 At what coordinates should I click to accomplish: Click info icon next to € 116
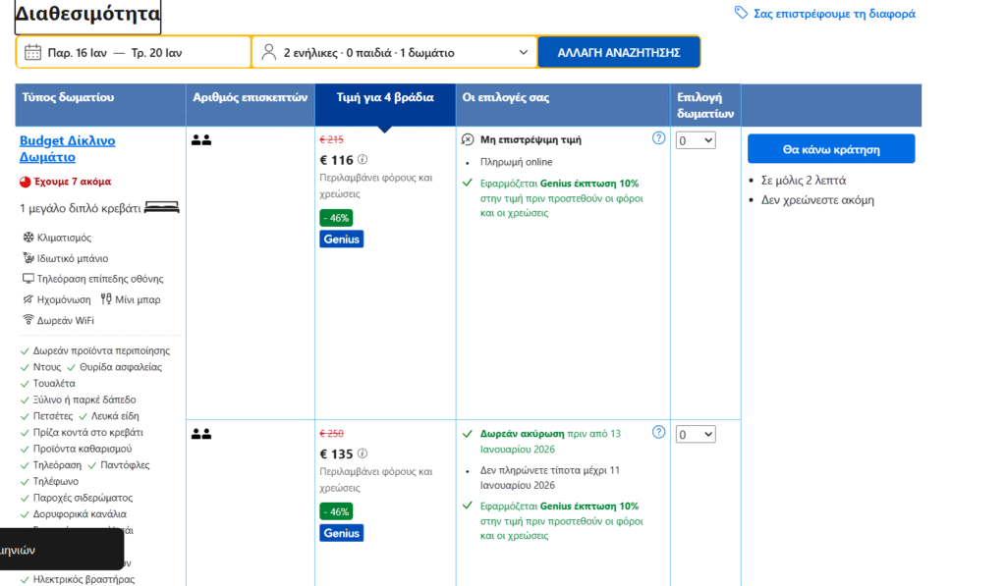(363, 160)
